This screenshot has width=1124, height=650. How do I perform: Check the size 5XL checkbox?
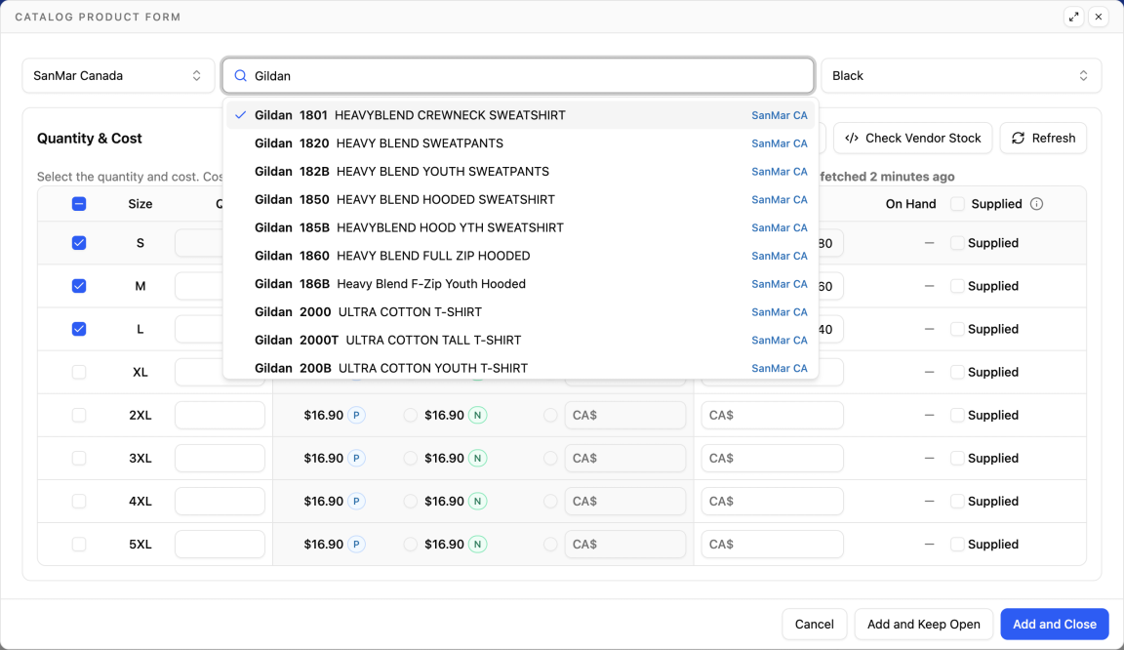(x=79, y=544)
